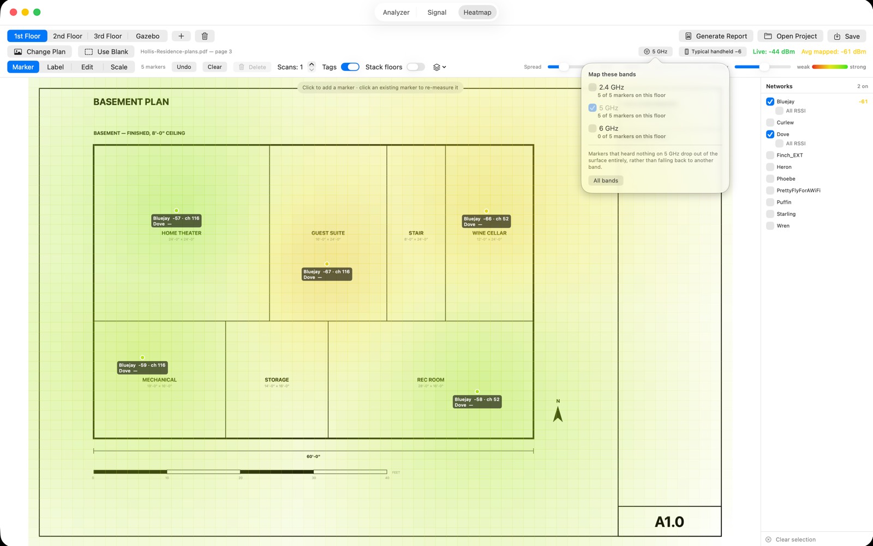This screenshot has height=546, width=873.
Task: Increase the Scans count stepper
Action: coord(312,64)
